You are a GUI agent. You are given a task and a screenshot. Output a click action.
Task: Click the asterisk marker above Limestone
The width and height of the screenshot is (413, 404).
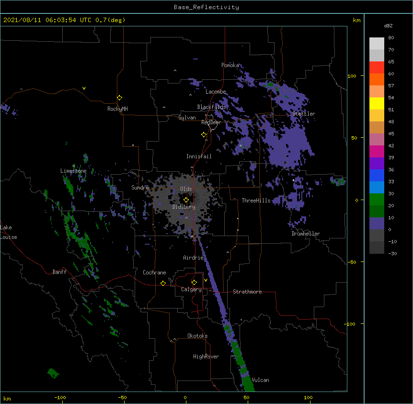pyautogui.click(x=74, y=166)
